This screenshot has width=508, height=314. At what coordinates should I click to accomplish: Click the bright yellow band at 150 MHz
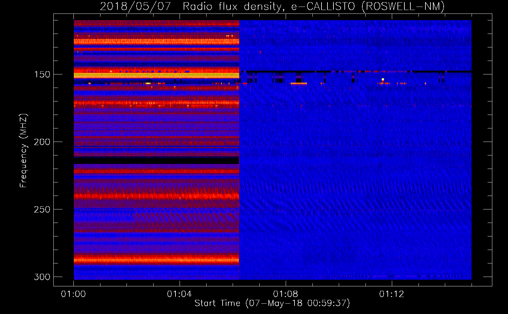(x=156, y=75)
